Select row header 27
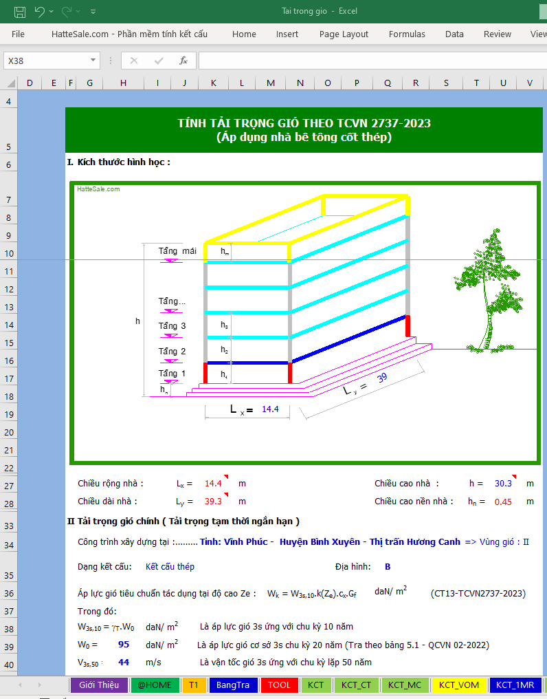The width and height of the screenshot is (547, 699). (8, 486)
